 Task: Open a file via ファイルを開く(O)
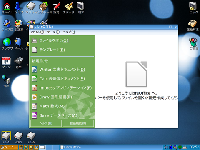(x=50, y=41)
